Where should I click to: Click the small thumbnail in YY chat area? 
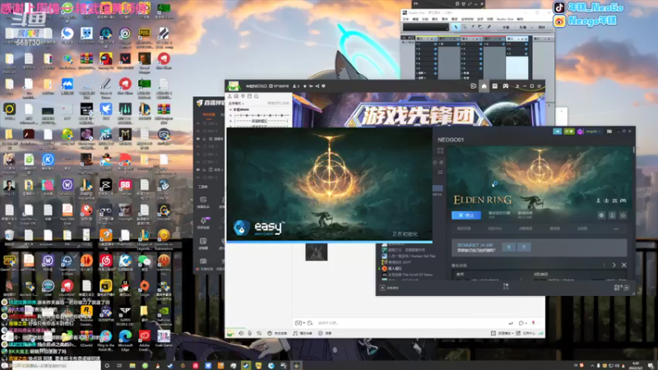(317, 252)
